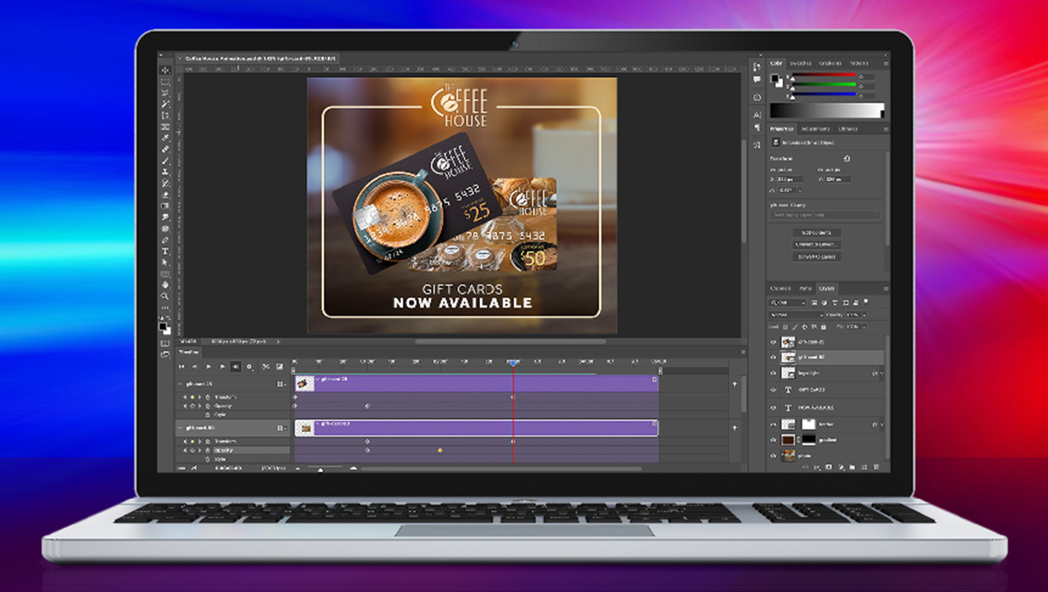Hide the NOW AVAILABLE text layer
Viewport: 1048px width, 592px height.
click(773, 407)
